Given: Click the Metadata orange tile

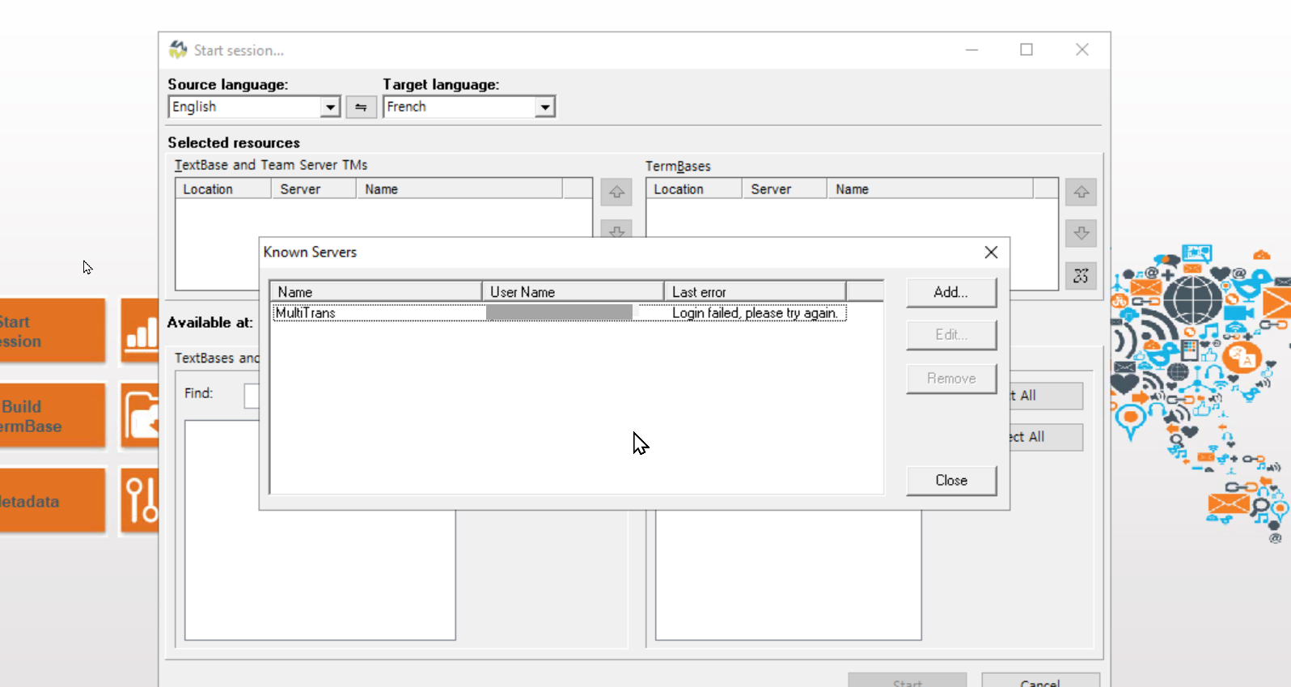Looking at the screenshot, I should tap(53, 501).
